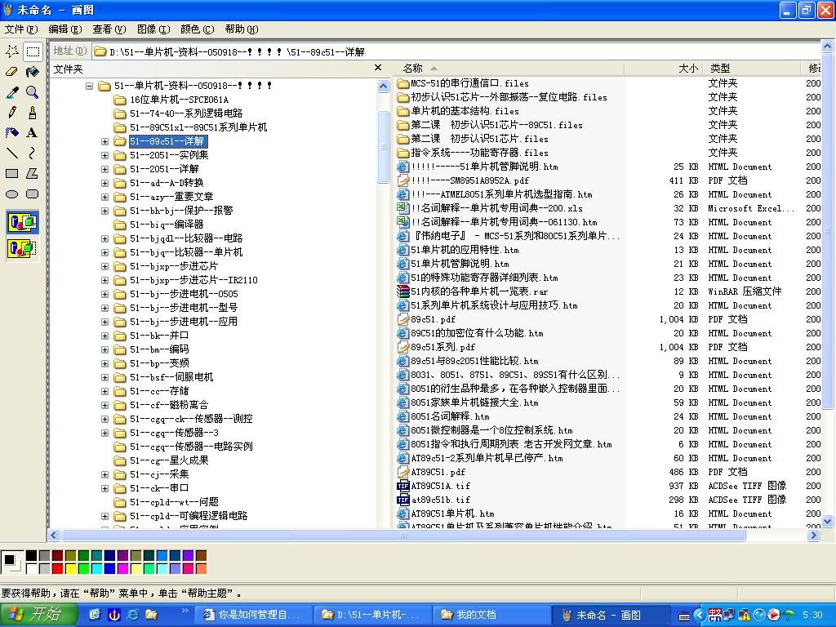Expand hidden tray icons arrow
836x627 pixels.
coord(700,615)
